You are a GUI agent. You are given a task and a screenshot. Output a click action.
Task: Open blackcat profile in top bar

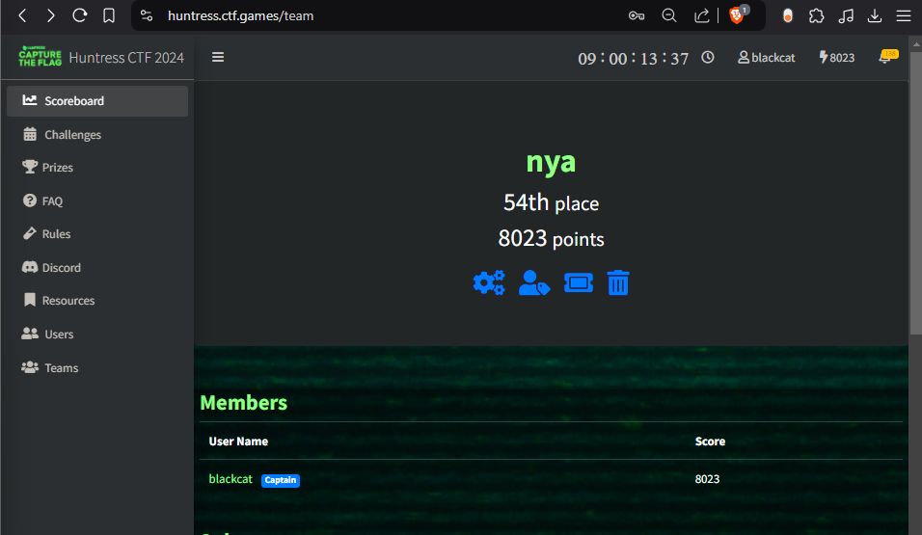(x=766, y=58)
